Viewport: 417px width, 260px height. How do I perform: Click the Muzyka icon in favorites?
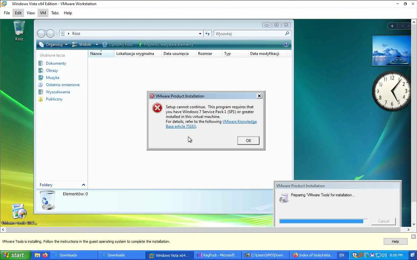pyautogui.click(x=41, y=78)
